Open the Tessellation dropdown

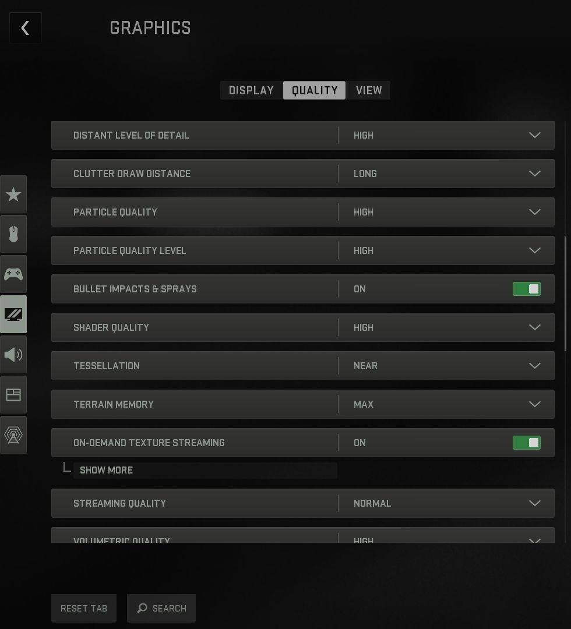coord(534,366)
